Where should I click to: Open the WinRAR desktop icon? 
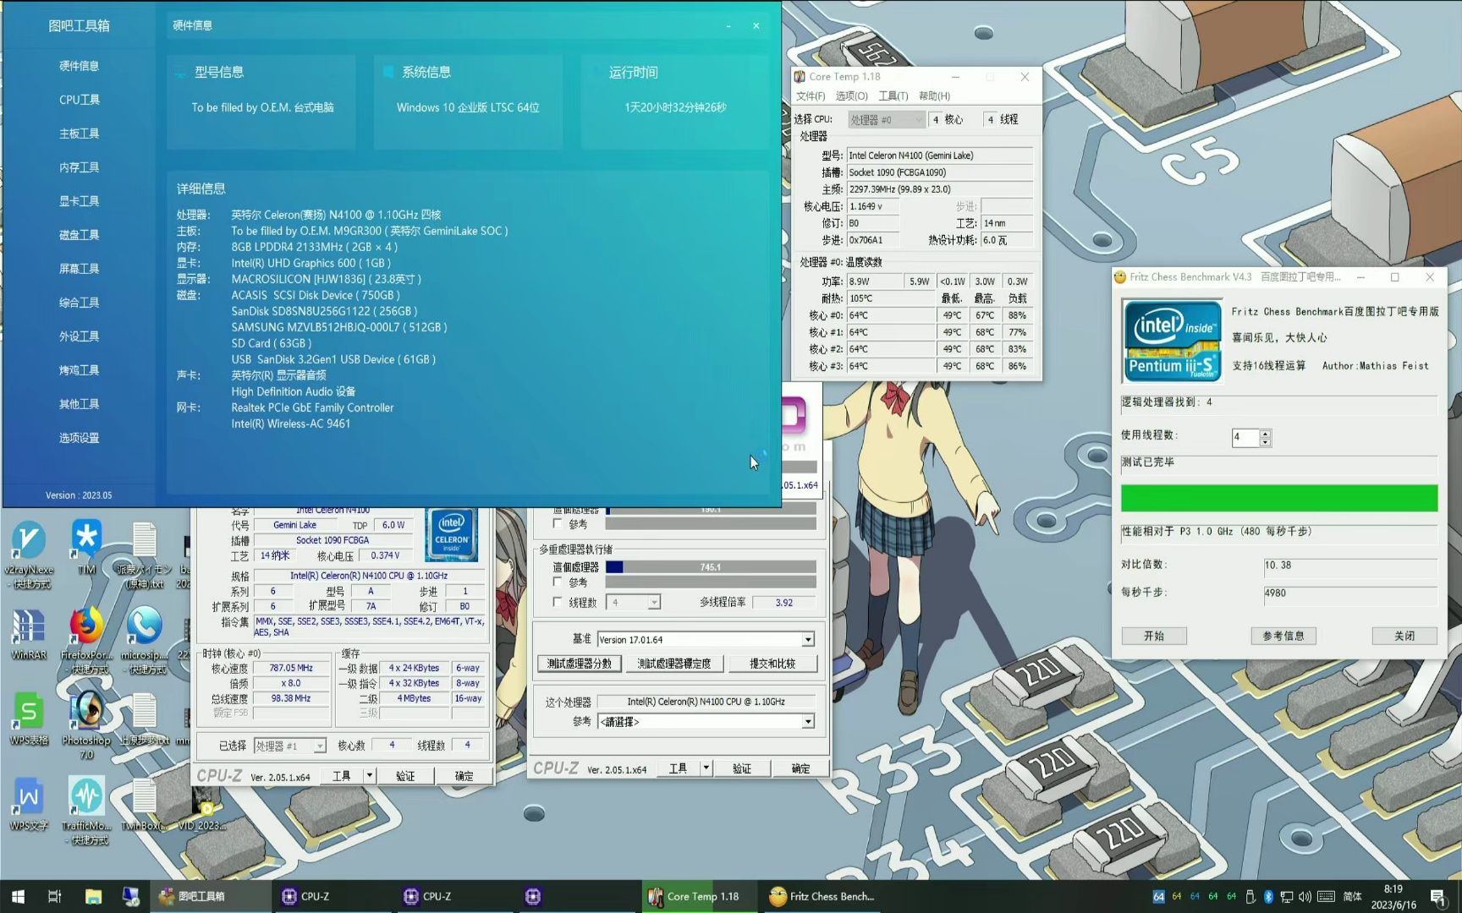[29, 634]
